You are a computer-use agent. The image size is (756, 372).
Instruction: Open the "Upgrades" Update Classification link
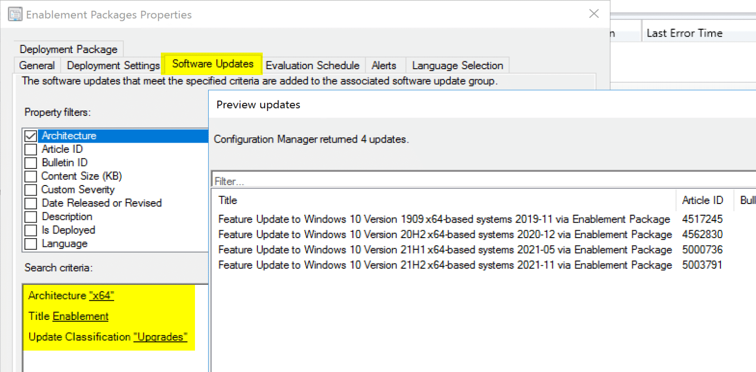coord(160,337)
